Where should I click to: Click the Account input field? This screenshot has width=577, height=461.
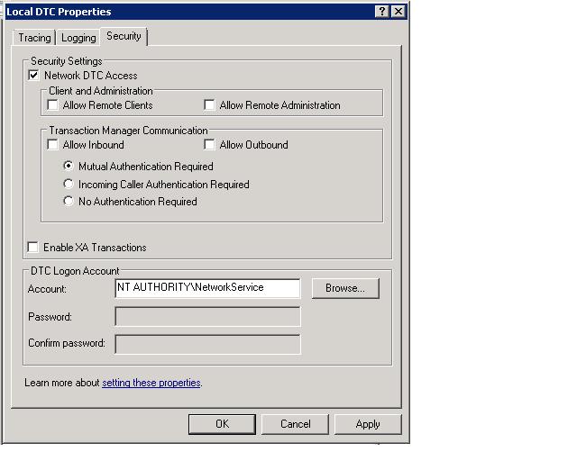pos(207,288)
